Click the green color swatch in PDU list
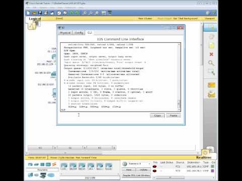Viewport: 242px width, 181px height. pos(213,166)
